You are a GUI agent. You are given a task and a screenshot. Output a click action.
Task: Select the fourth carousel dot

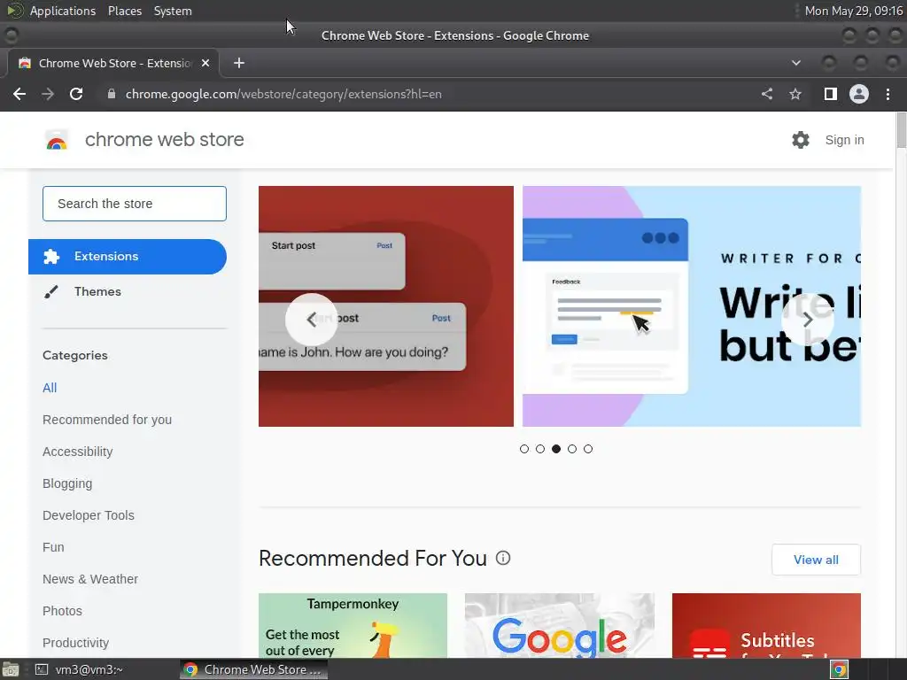click(572, 449)
